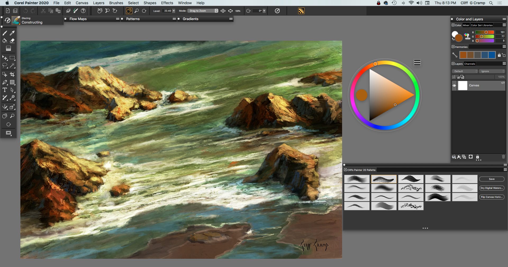
Task: Select the Dropper tool
Action: (12, 33)
